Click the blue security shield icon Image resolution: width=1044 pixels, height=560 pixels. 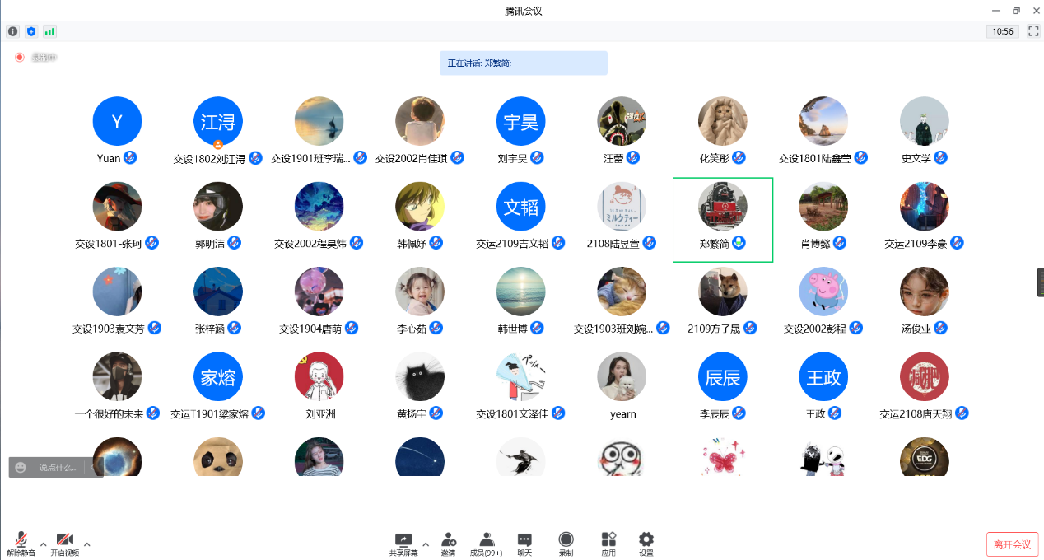point(31,31)
